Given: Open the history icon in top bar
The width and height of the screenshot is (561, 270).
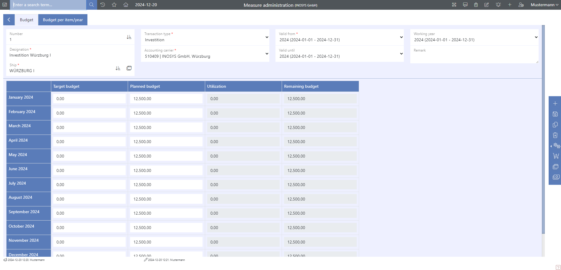Looking at the screenshot, I should point(103,5).
